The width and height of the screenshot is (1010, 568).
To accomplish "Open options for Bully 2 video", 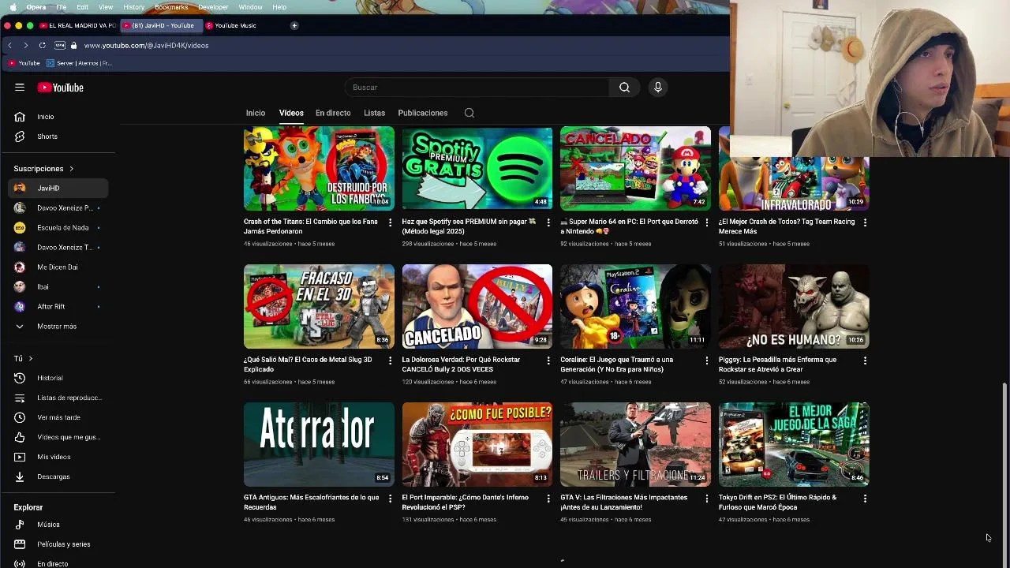I will pos(548,361).
